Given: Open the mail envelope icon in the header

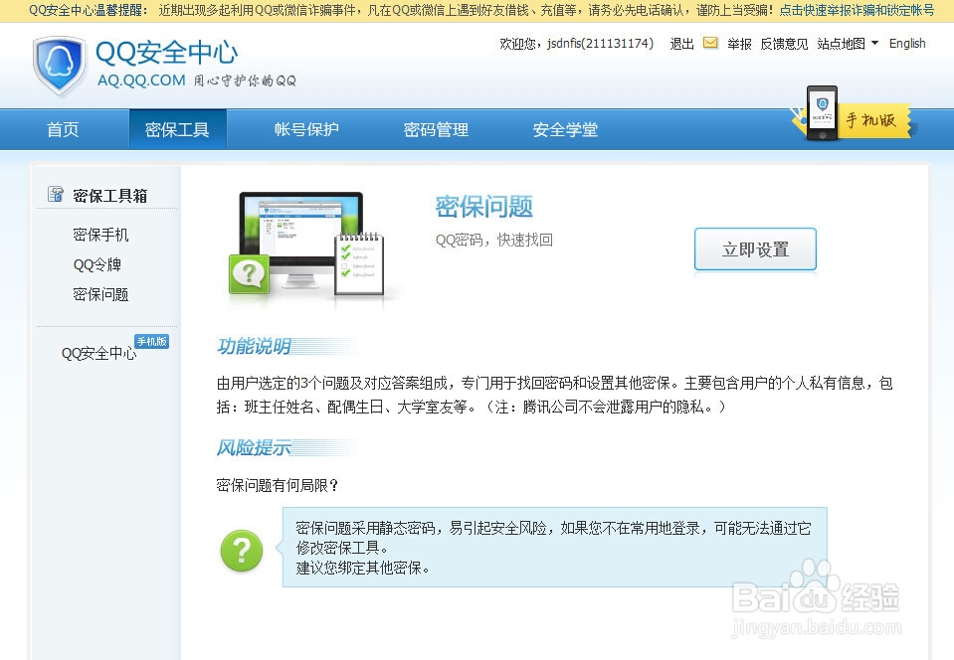Looking at the screenshot, I should click(x=710, y=43).
